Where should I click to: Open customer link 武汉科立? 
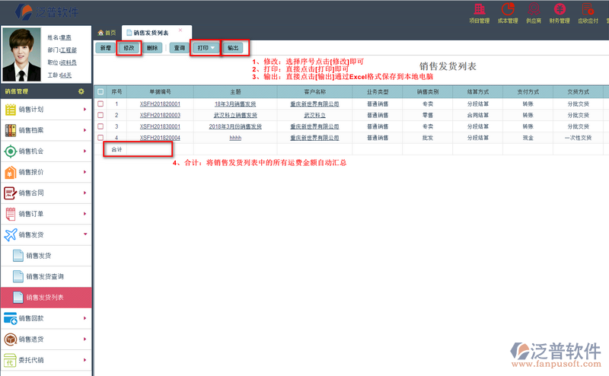tap(314, 116)
